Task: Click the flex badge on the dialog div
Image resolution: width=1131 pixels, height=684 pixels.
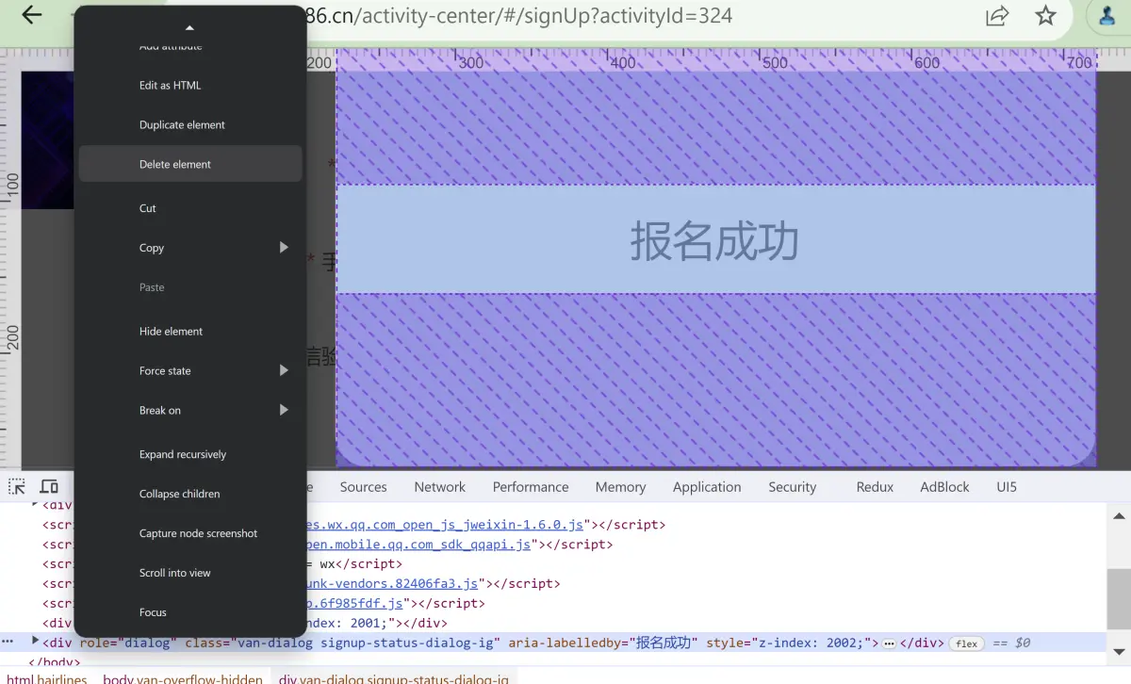Action: pyautogui.click(x=966, y=643)
